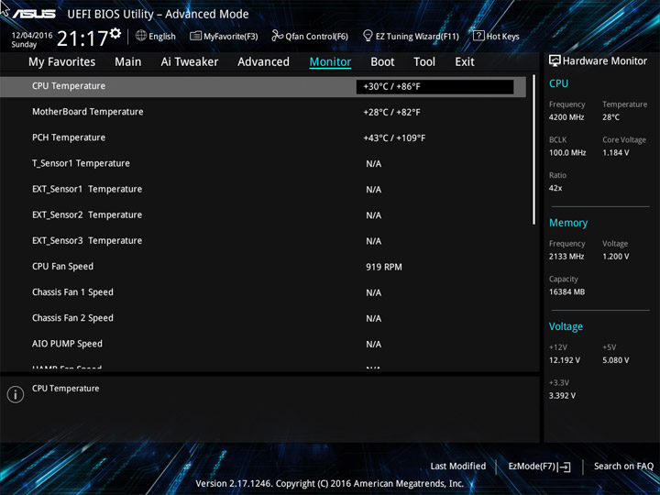This screenshot has height=495, width=660.
Task: Click the 1.184 V core voltage
Action: click(x=616, y=153)
